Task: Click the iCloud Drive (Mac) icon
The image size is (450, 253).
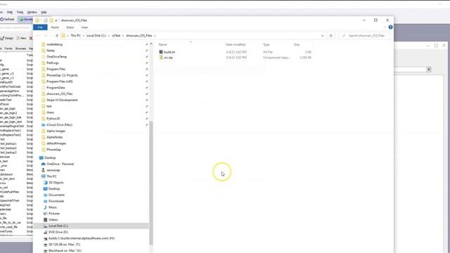Action: pos(44,125)
